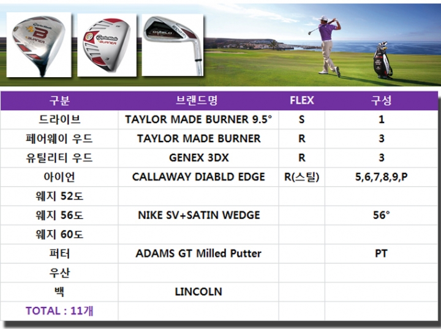Open the TaylorMade Burner fairway wood thumbnail
This screenshot has width=441, height=329.
[107, 45]
